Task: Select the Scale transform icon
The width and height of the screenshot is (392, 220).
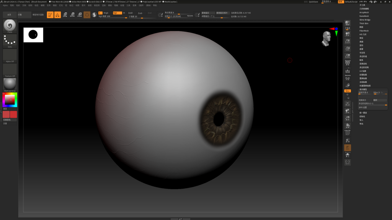Action: pos(72,15)
